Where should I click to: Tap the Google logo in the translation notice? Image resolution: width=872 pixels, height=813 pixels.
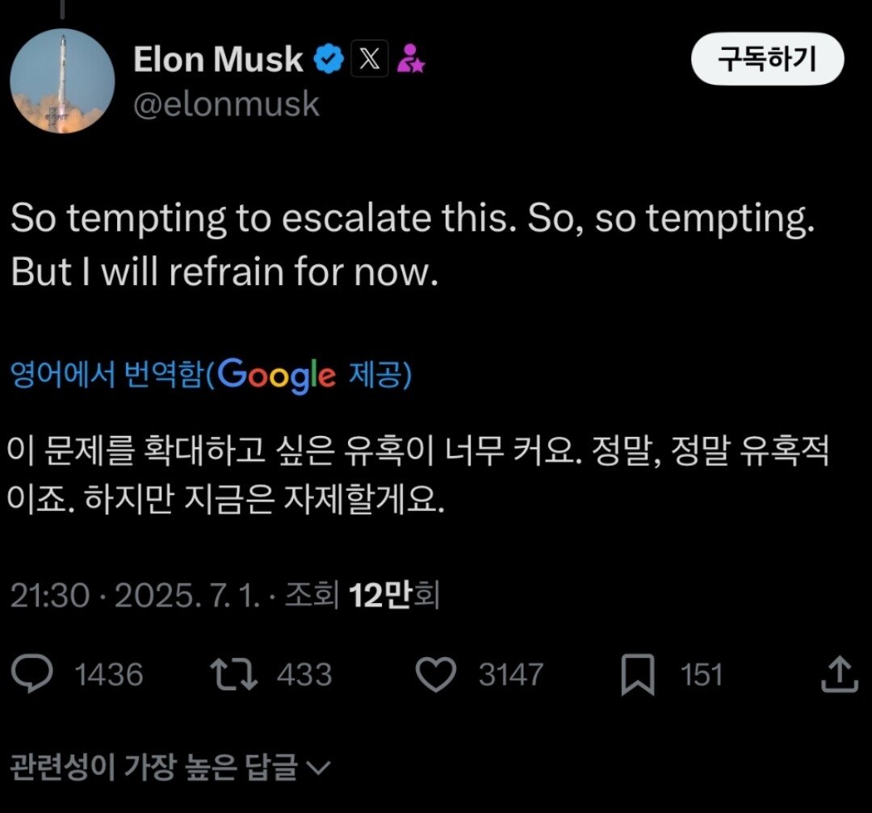click(x=276, y=375)
